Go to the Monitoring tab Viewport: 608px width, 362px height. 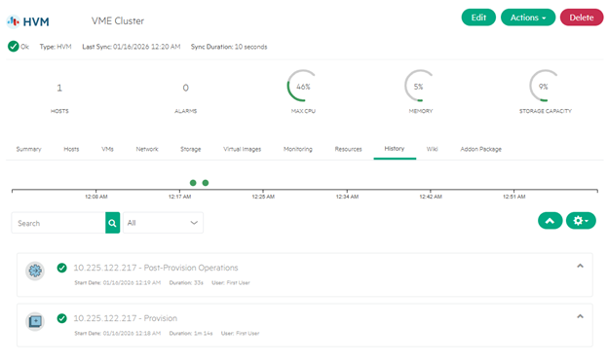pyautogui.click(x=298, y=149)
